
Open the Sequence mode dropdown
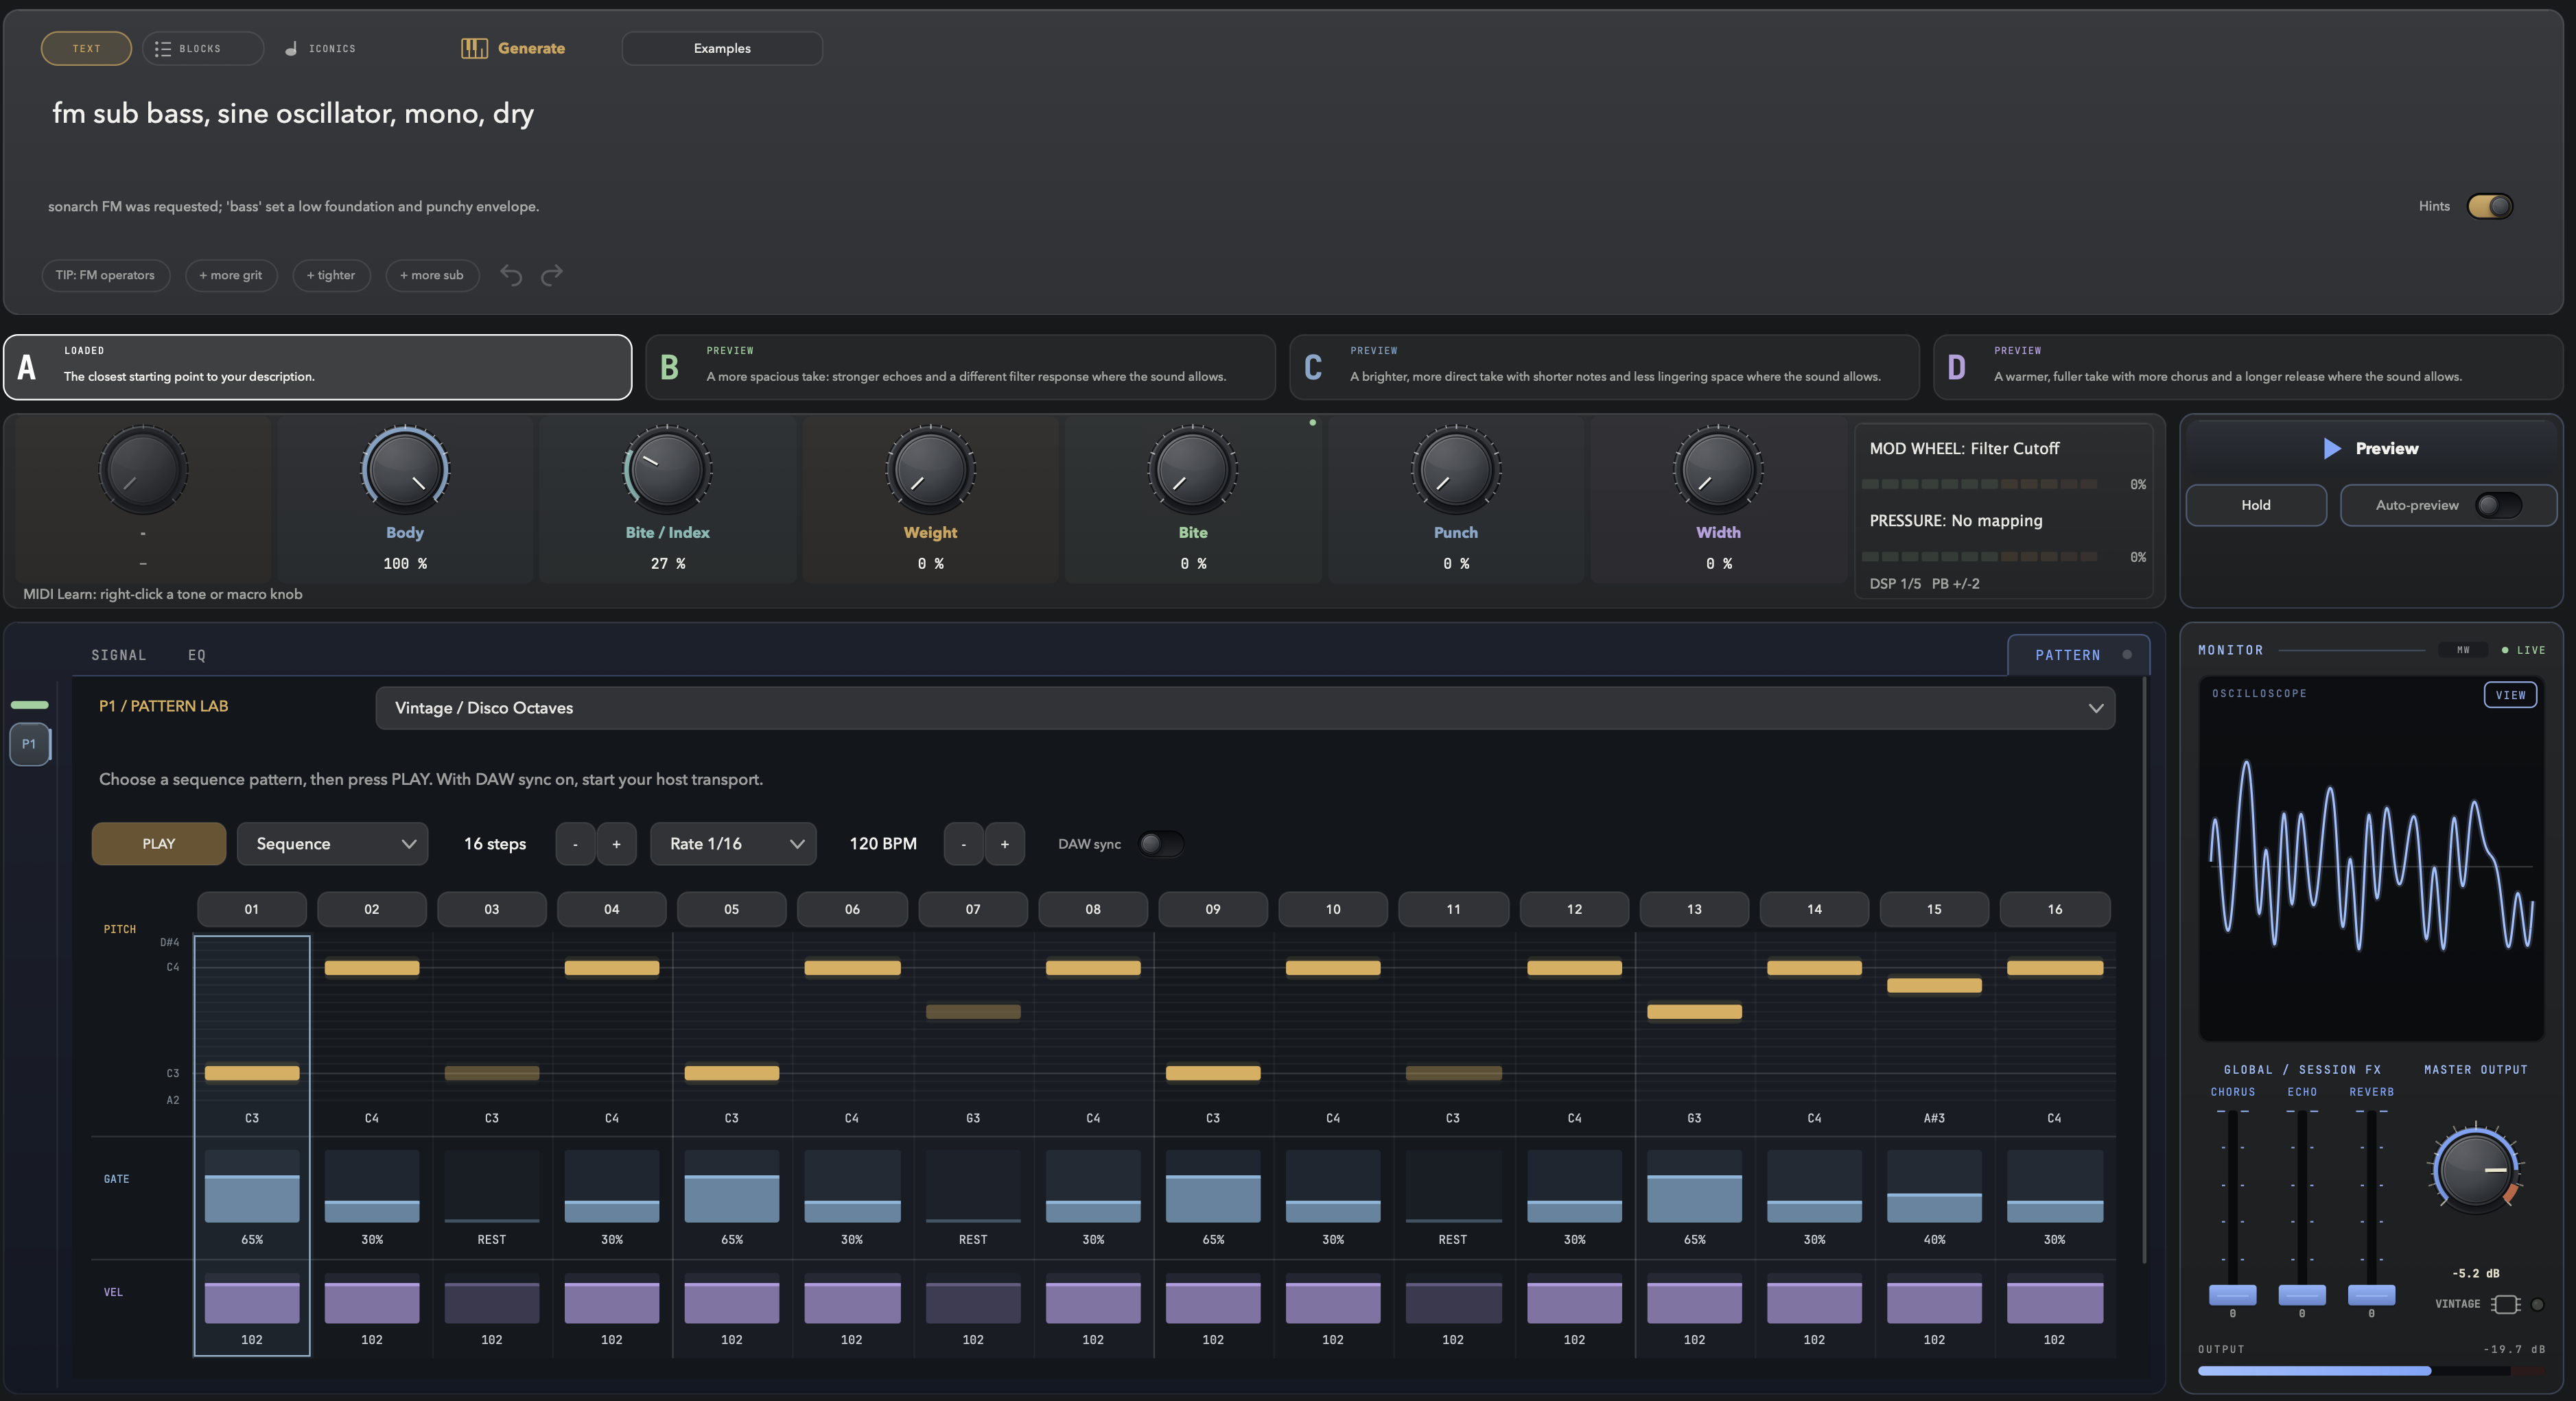(332, 844)
